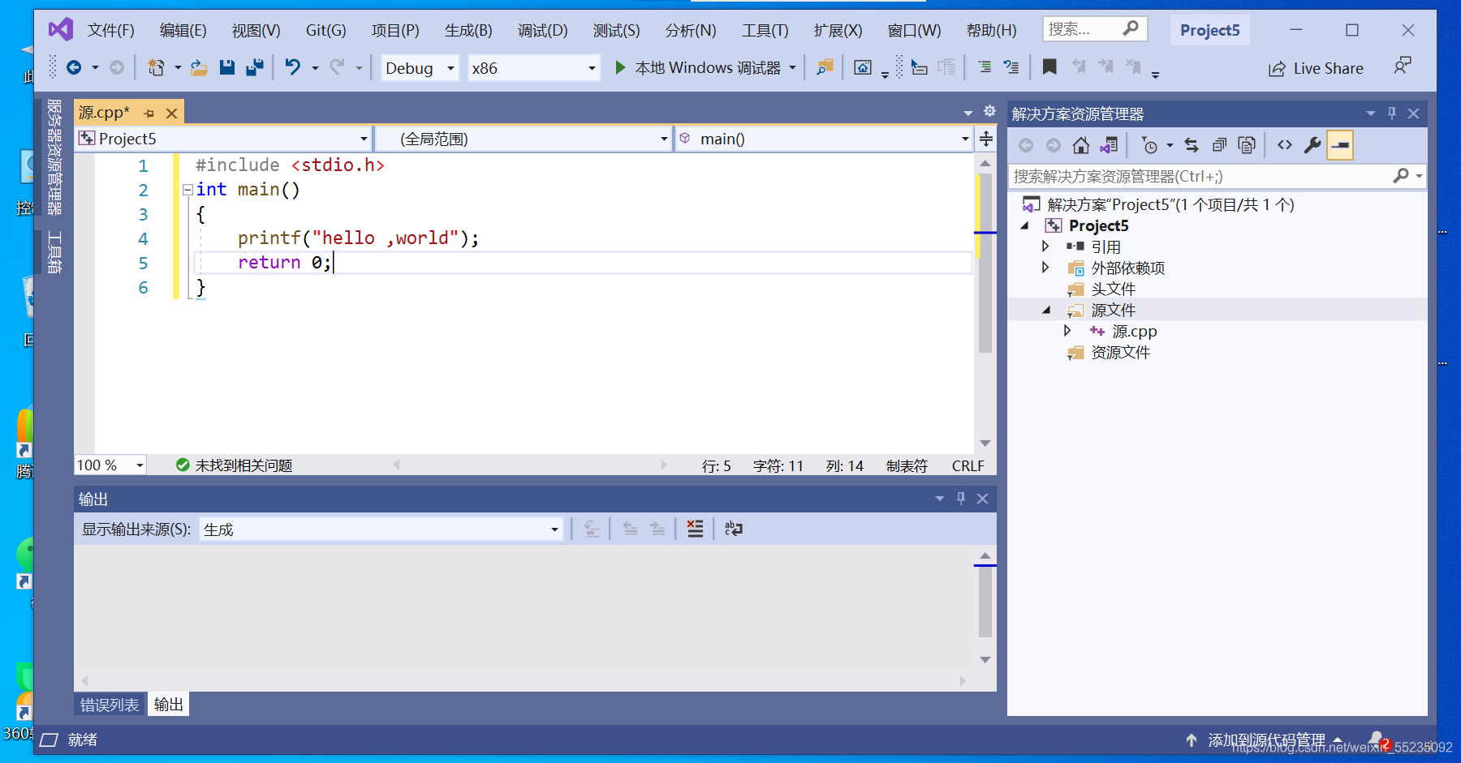
Task: Click the editor vertical scrollbar thumb
Action: (985, 264)
